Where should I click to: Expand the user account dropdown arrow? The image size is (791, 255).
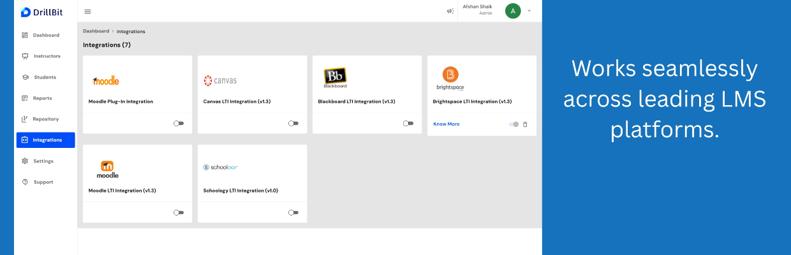[529, 11]
